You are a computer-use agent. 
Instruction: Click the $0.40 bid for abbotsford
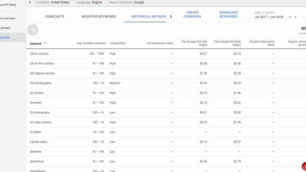click(x=203, y=161)
